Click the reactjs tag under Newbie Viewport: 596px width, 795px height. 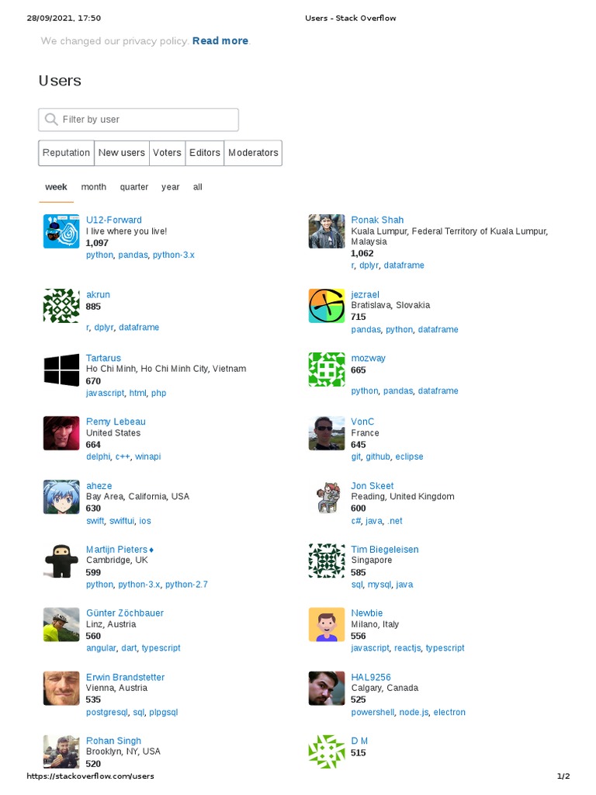[x=407, y=648]
